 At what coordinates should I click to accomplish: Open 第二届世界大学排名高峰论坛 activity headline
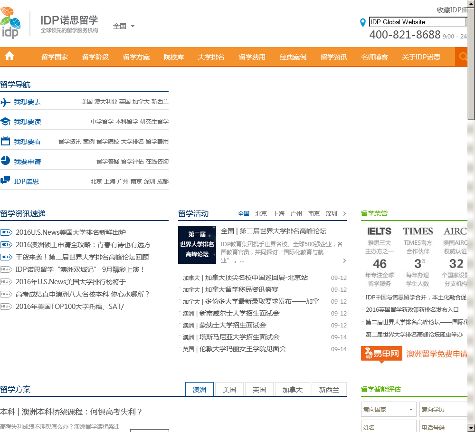click(x=274, y=231)
